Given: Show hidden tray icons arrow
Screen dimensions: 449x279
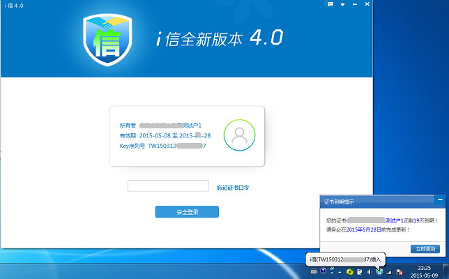Looking at the screenshot, I should [340, 272].
